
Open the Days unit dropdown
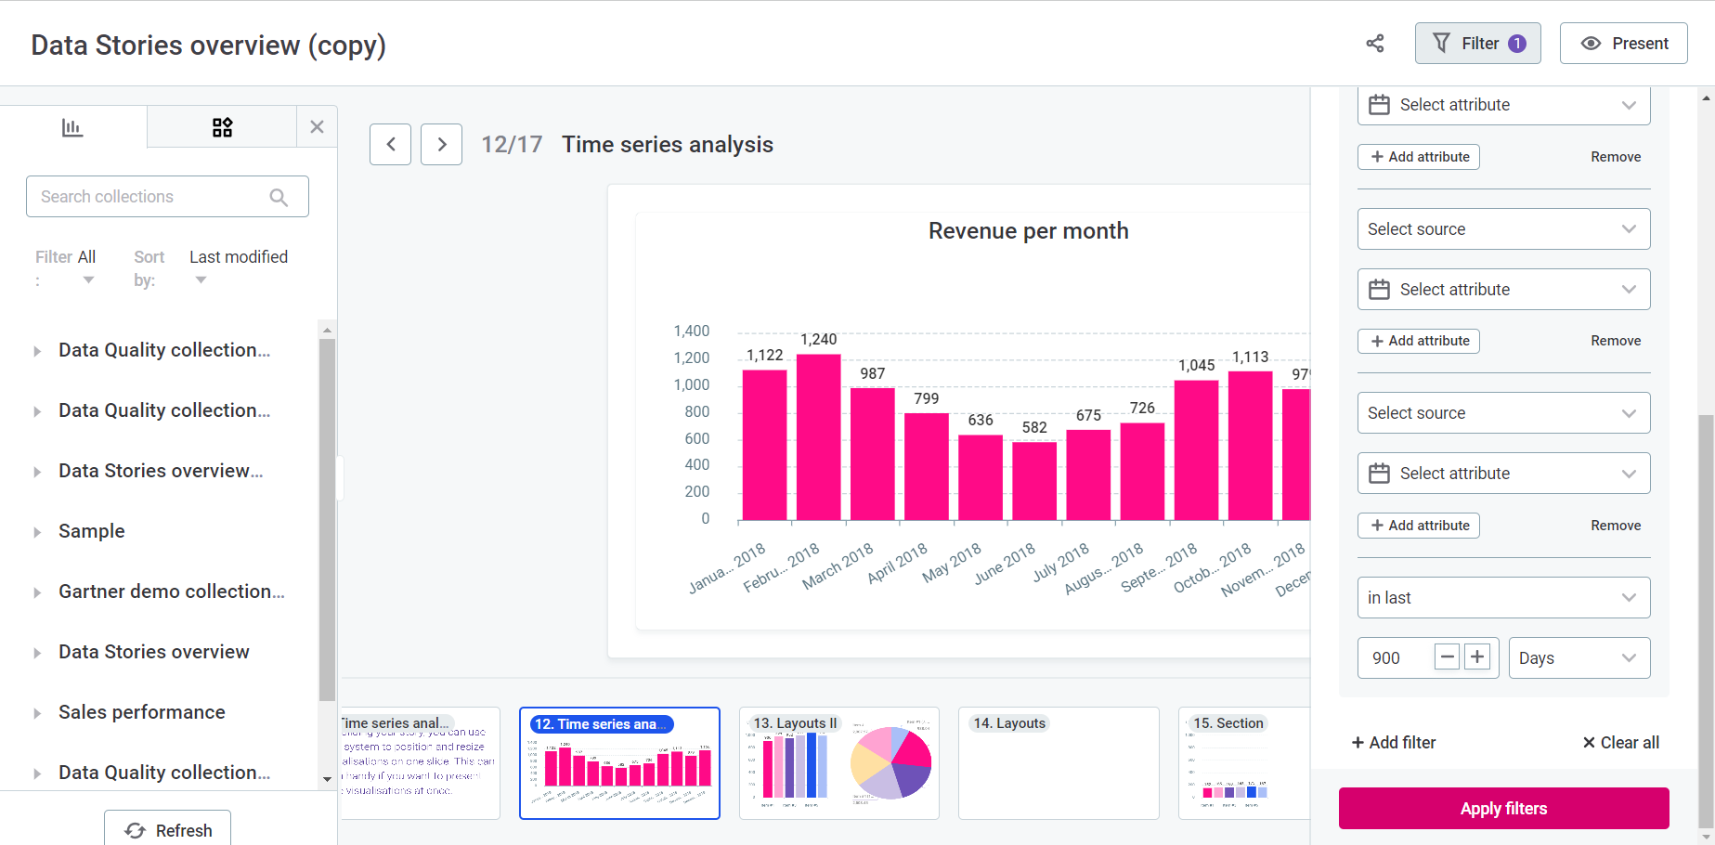1579,658
